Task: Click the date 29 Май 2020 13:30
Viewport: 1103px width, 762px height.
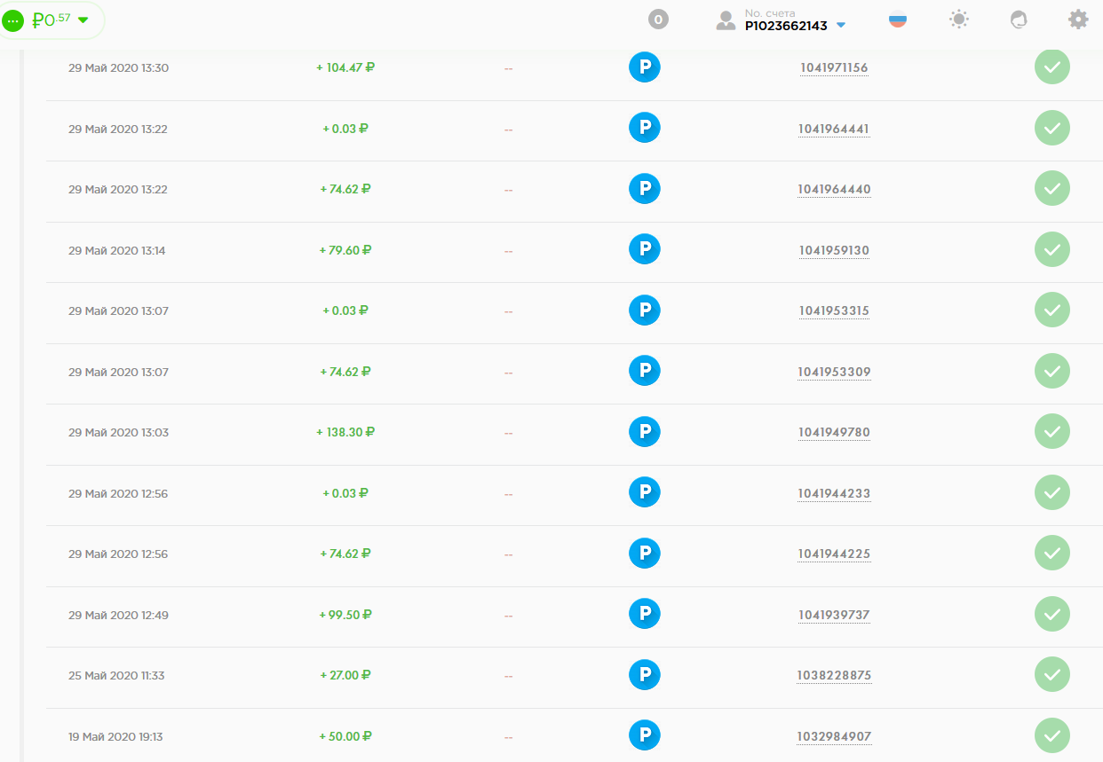Action: [x=118, y=68]
